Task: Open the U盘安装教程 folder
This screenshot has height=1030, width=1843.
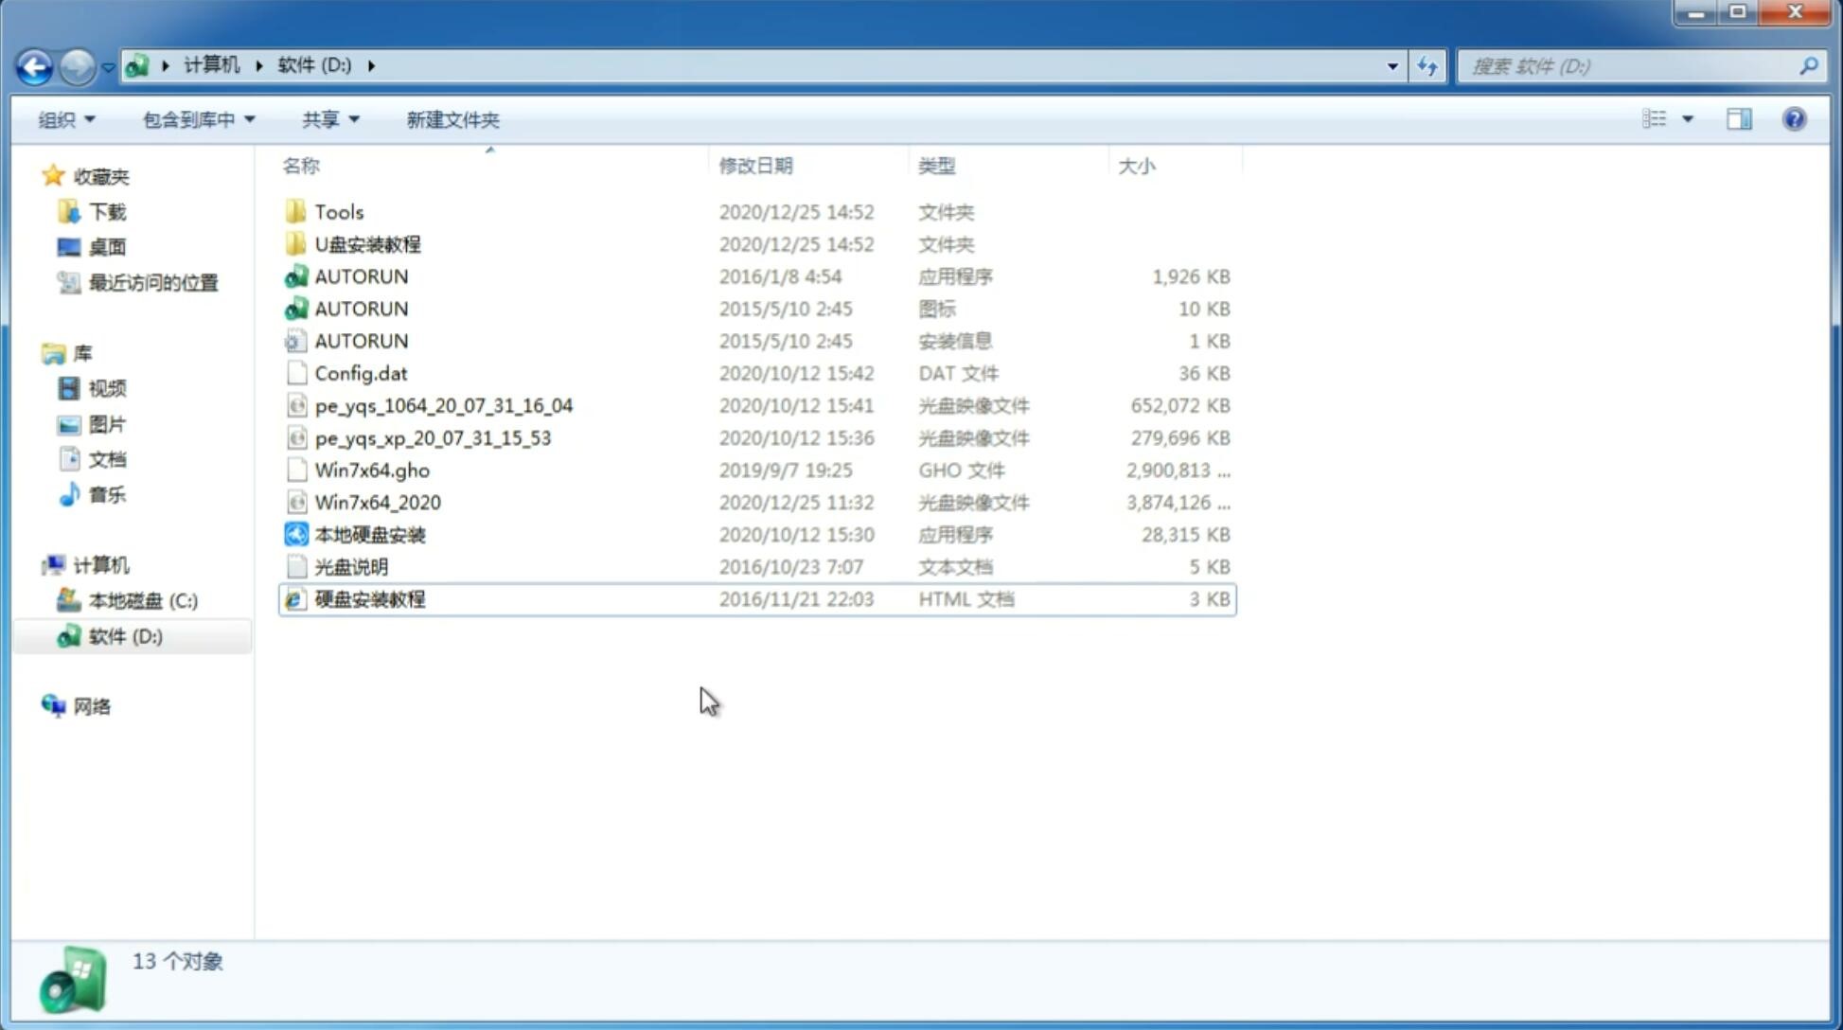Action: [368, 244]
